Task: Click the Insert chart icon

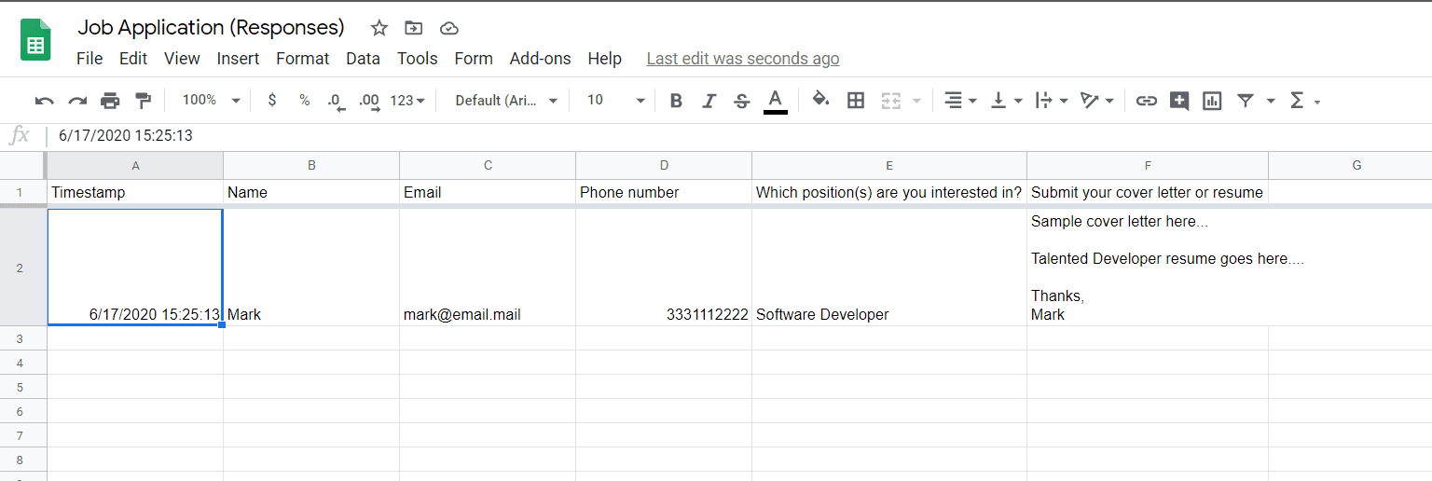Action: pyautogui.click(x=1212, y=101)
